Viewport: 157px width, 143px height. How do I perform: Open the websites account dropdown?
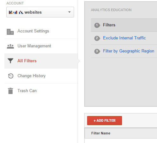coord(40,12)
